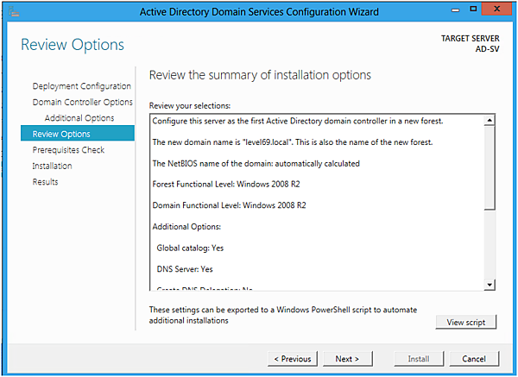Cancel the configuration wizard
This screenshot has height=377, width=518.
tap(474, 359)
